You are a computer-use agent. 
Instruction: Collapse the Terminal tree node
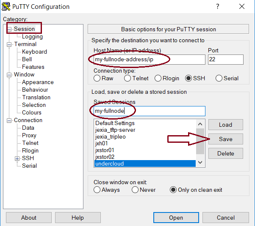(9, 44)
